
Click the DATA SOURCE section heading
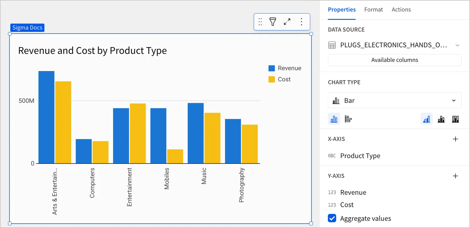coord(346,30)
